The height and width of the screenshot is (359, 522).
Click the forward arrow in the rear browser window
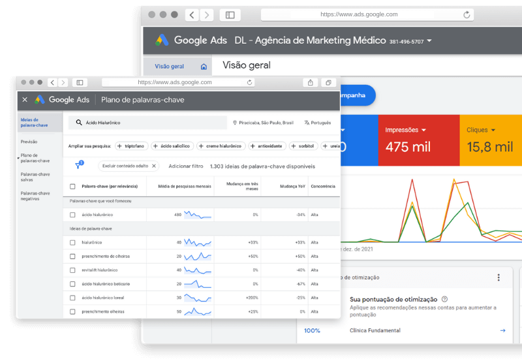[207, 15]
